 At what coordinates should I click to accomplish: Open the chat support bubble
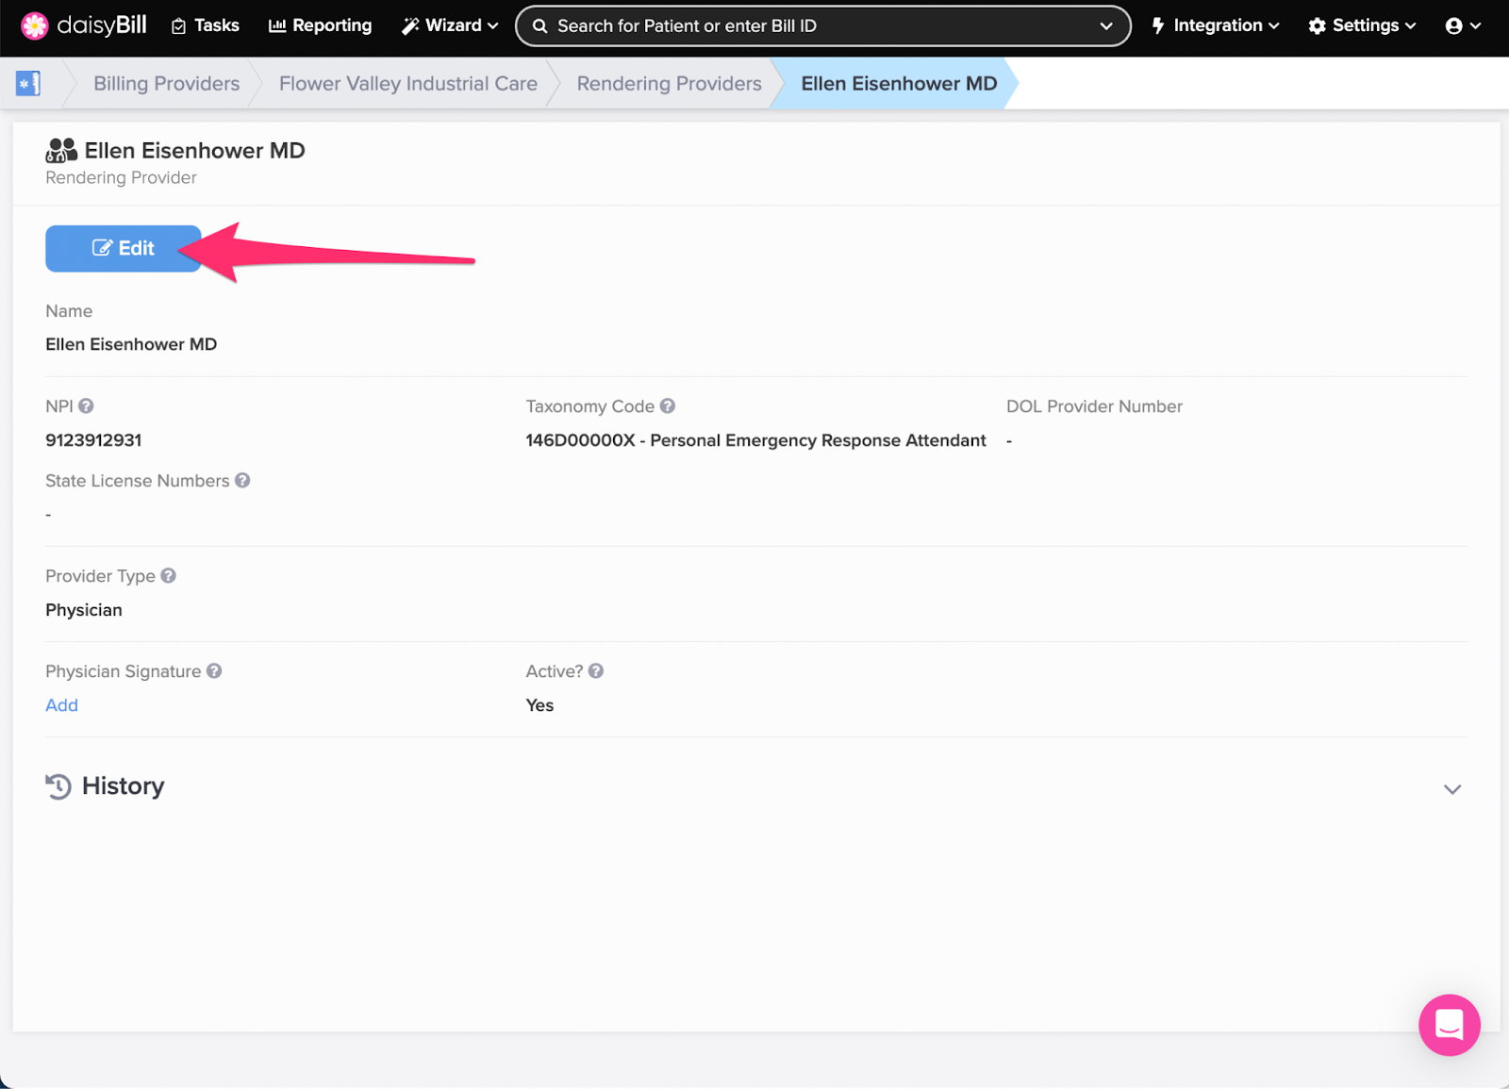point(1449,1025)
